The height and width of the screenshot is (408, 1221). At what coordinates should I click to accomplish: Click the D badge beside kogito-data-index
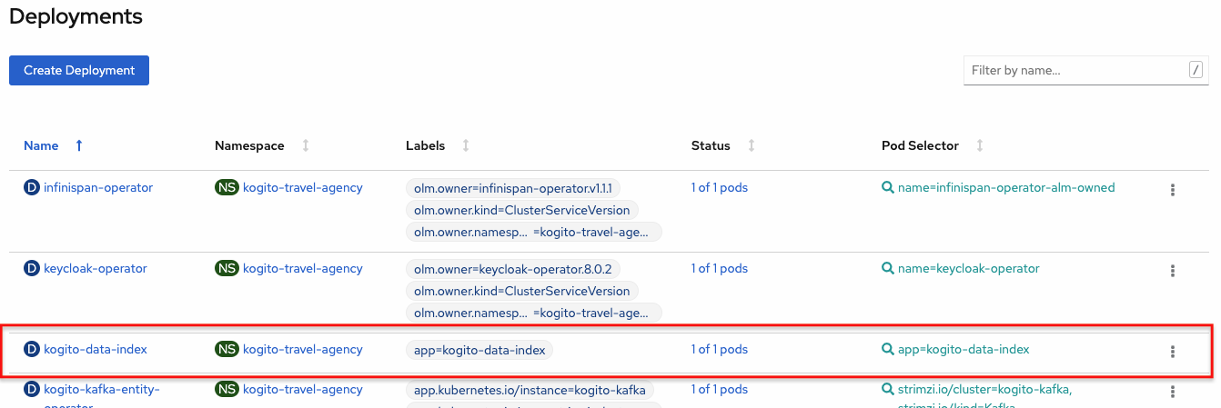point(32,350)
